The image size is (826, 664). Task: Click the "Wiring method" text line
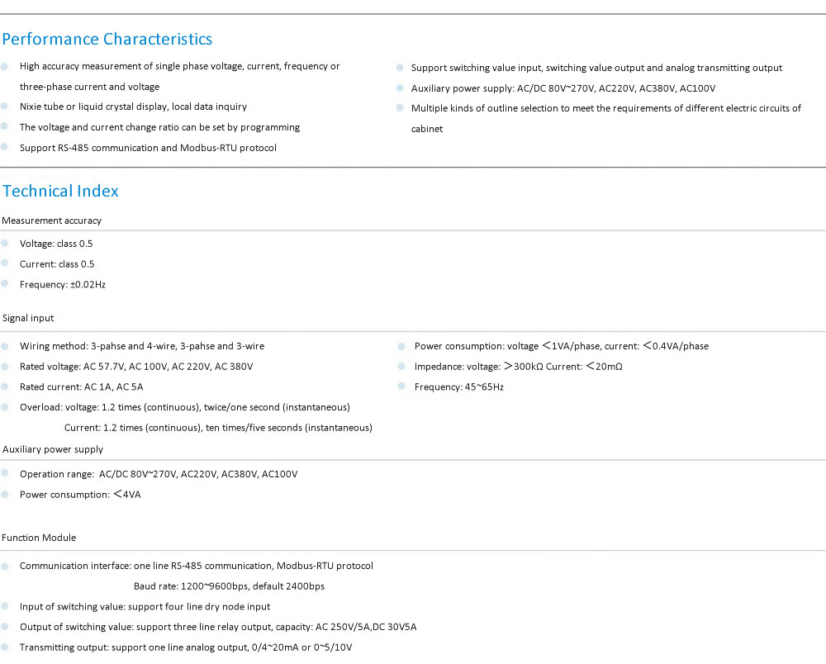[142, 346]
